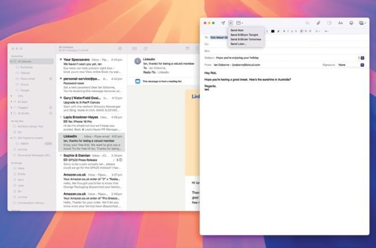This screenshot has width=376, height=248.
Task: Select Send 9:00 pm Tonight option
Action: click(x=243, y=35)
